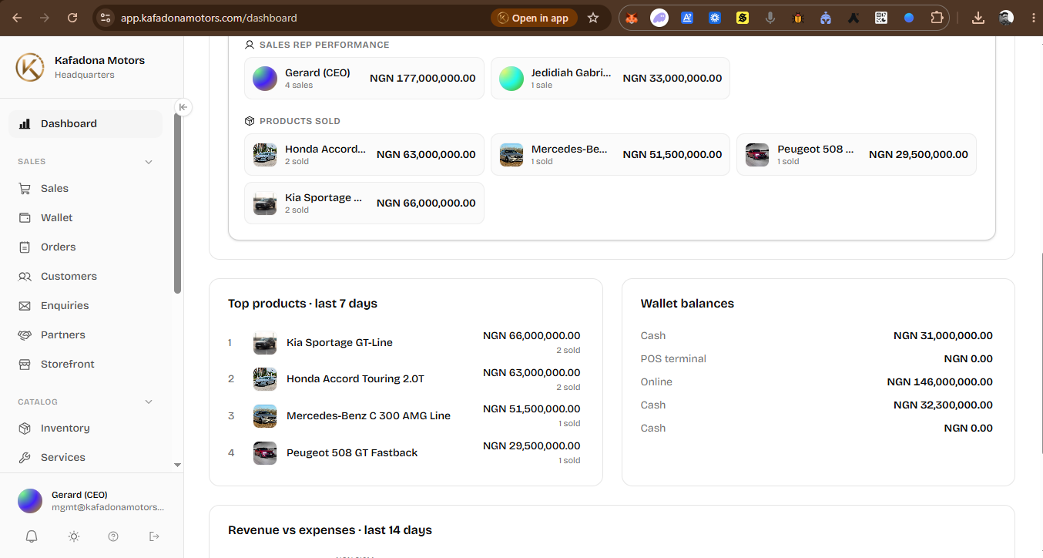Screen dimensions: 1043x558
Task: Open the bug extension icon
Action: click(798, 18)
